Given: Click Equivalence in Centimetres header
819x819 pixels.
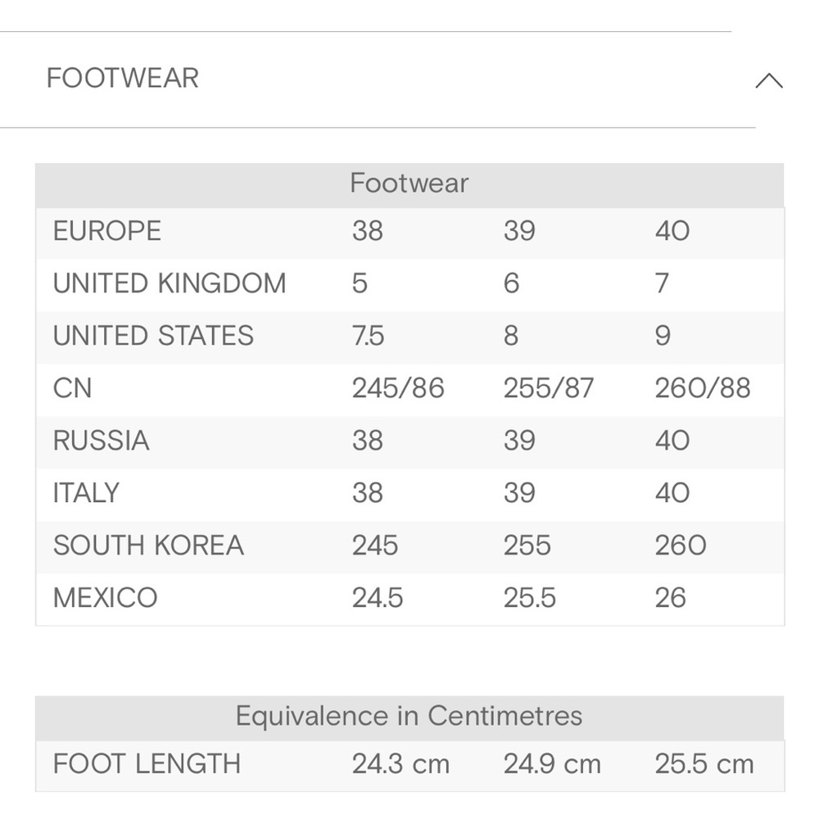Looking at the screenshot, I should pos(409,716).
